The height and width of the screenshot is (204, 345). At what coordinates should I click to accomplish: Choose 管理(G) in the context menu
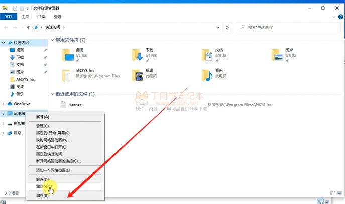(65, 126)
